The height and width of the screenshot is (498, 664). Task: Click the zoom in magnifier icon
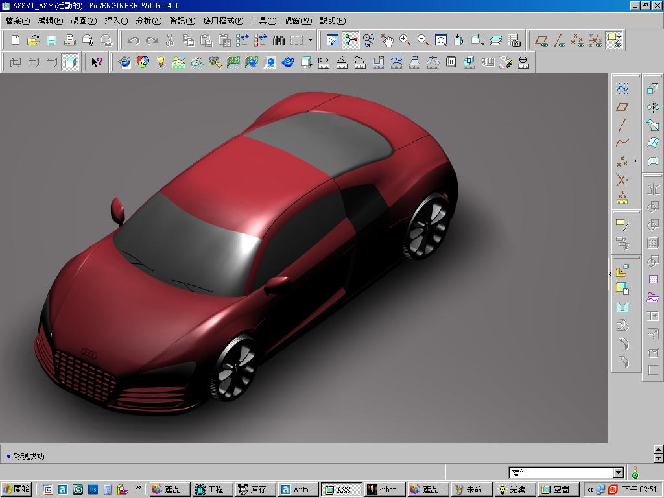(405, 40)
